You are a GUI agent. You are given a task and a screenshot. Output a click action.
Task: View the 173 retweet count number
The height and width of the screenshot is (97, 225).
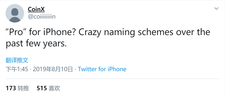tap(11, 88)
